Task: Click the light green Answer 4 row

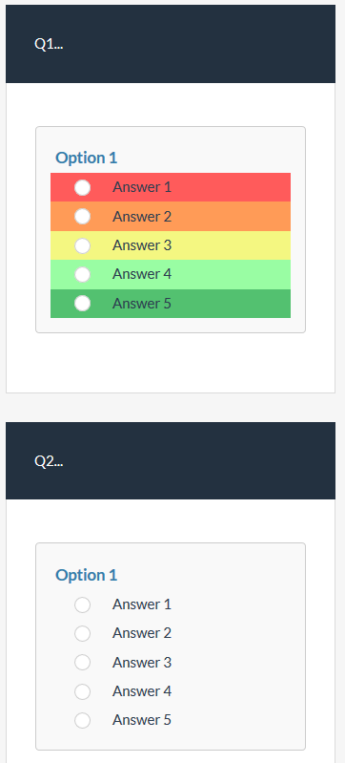Action: [171, 274]
